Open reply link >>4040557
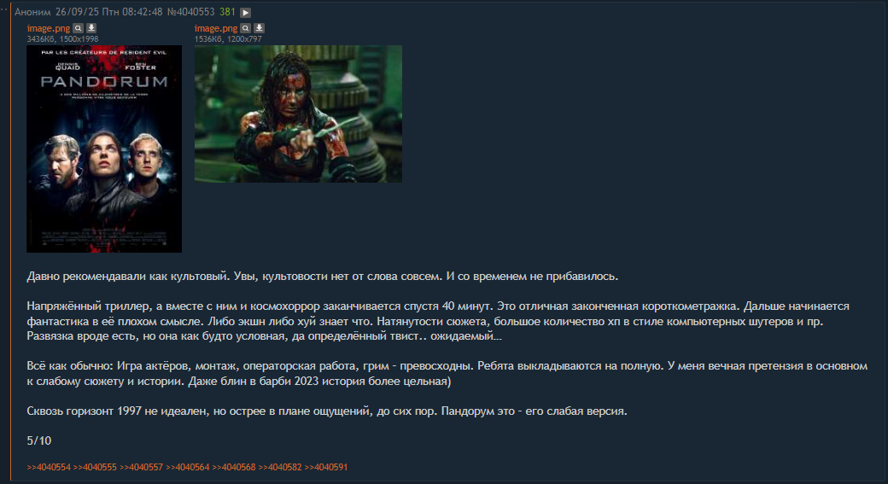 [x=141, y=468]
